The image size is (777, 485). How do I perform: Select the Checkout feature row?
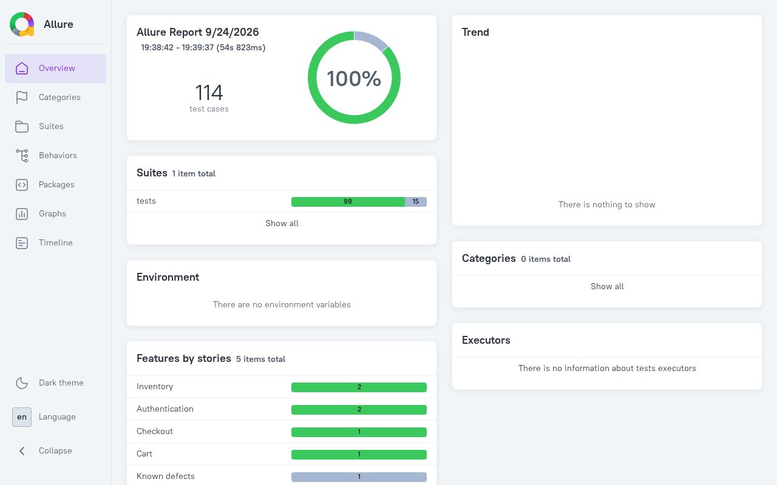[x=282, y=432]
